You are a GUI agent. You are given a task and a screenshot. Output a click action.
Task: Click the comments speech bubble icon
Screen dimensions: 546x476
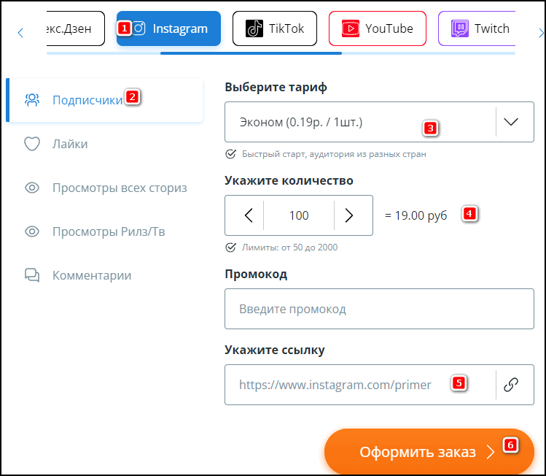[32, 275]
